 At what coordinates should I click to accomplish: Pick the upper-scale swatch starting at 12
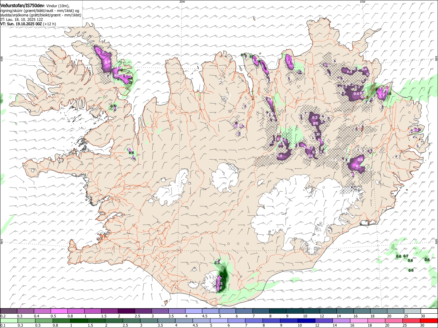pos(328,311)
